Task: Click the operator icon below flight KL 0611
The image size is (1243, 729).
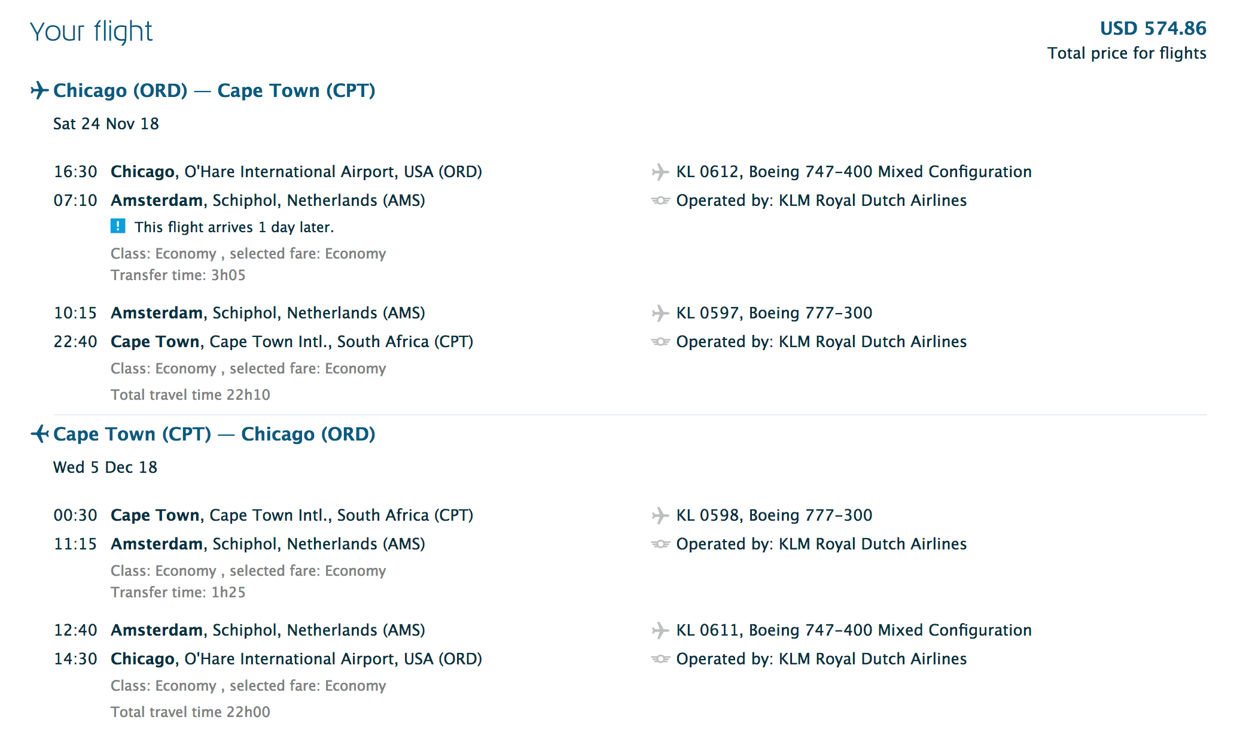Action: [x=660, y=659]
